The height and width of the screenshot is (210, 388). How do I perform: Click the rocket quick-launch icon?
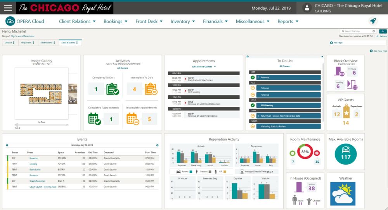(373, 21)
